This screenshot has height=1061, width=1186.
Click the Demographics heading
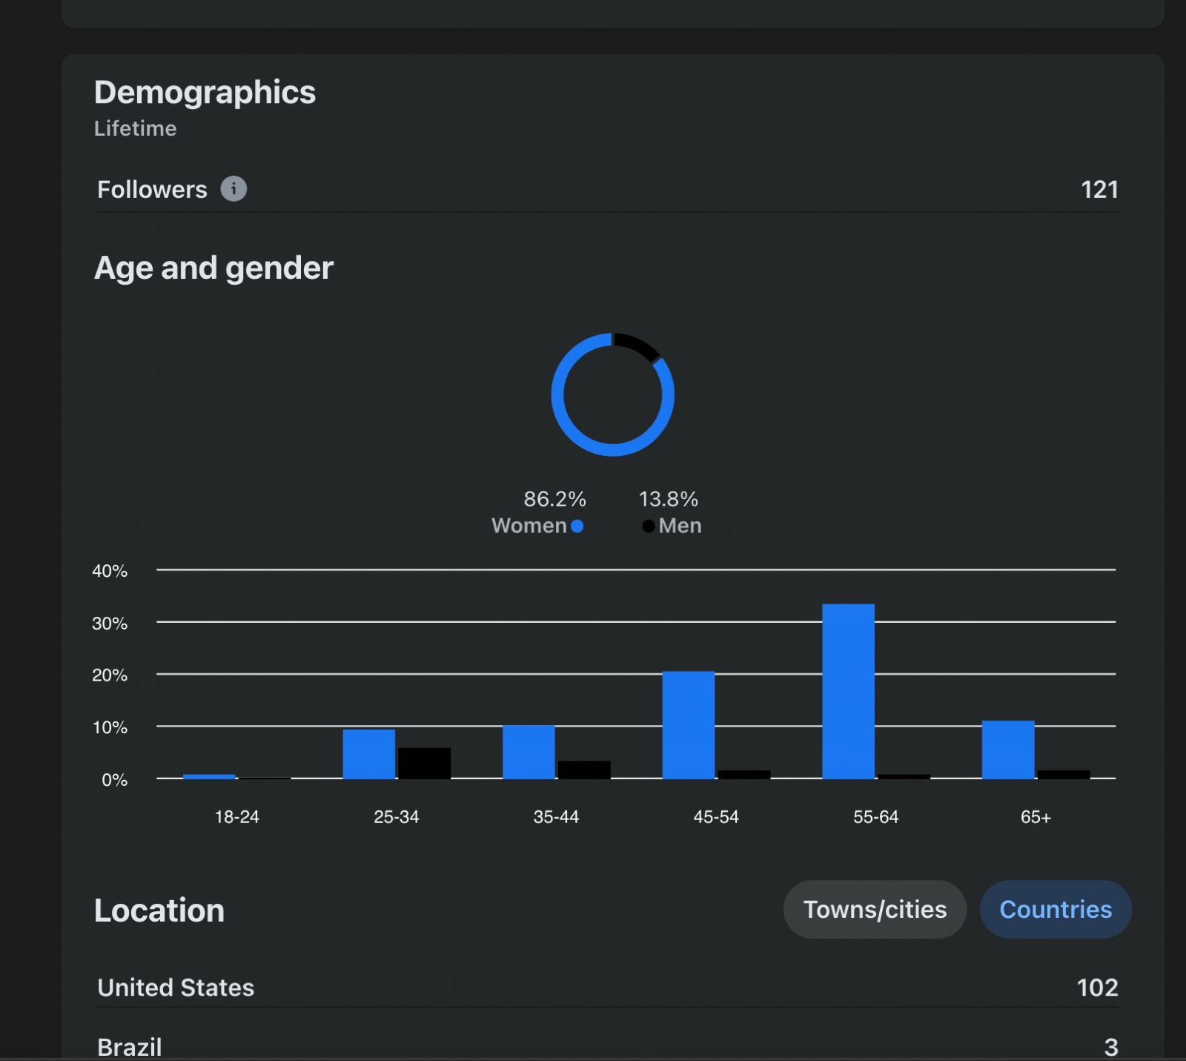205,92
